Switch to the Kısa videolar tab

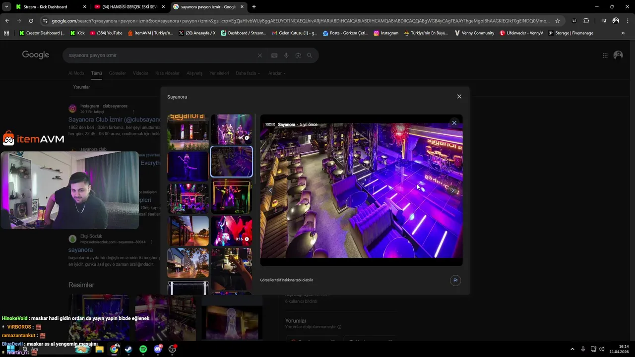pos(167,73)
